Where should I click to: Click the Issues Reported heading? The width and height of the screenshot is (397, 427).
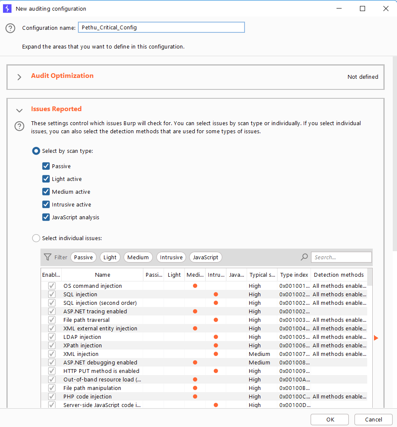(x=56, y=109)
